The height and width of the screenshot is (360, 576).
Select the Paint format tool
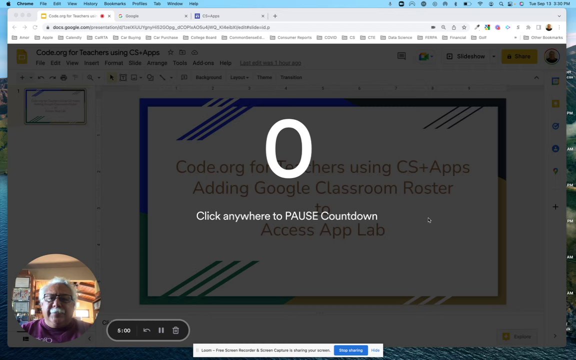[75, 77]
